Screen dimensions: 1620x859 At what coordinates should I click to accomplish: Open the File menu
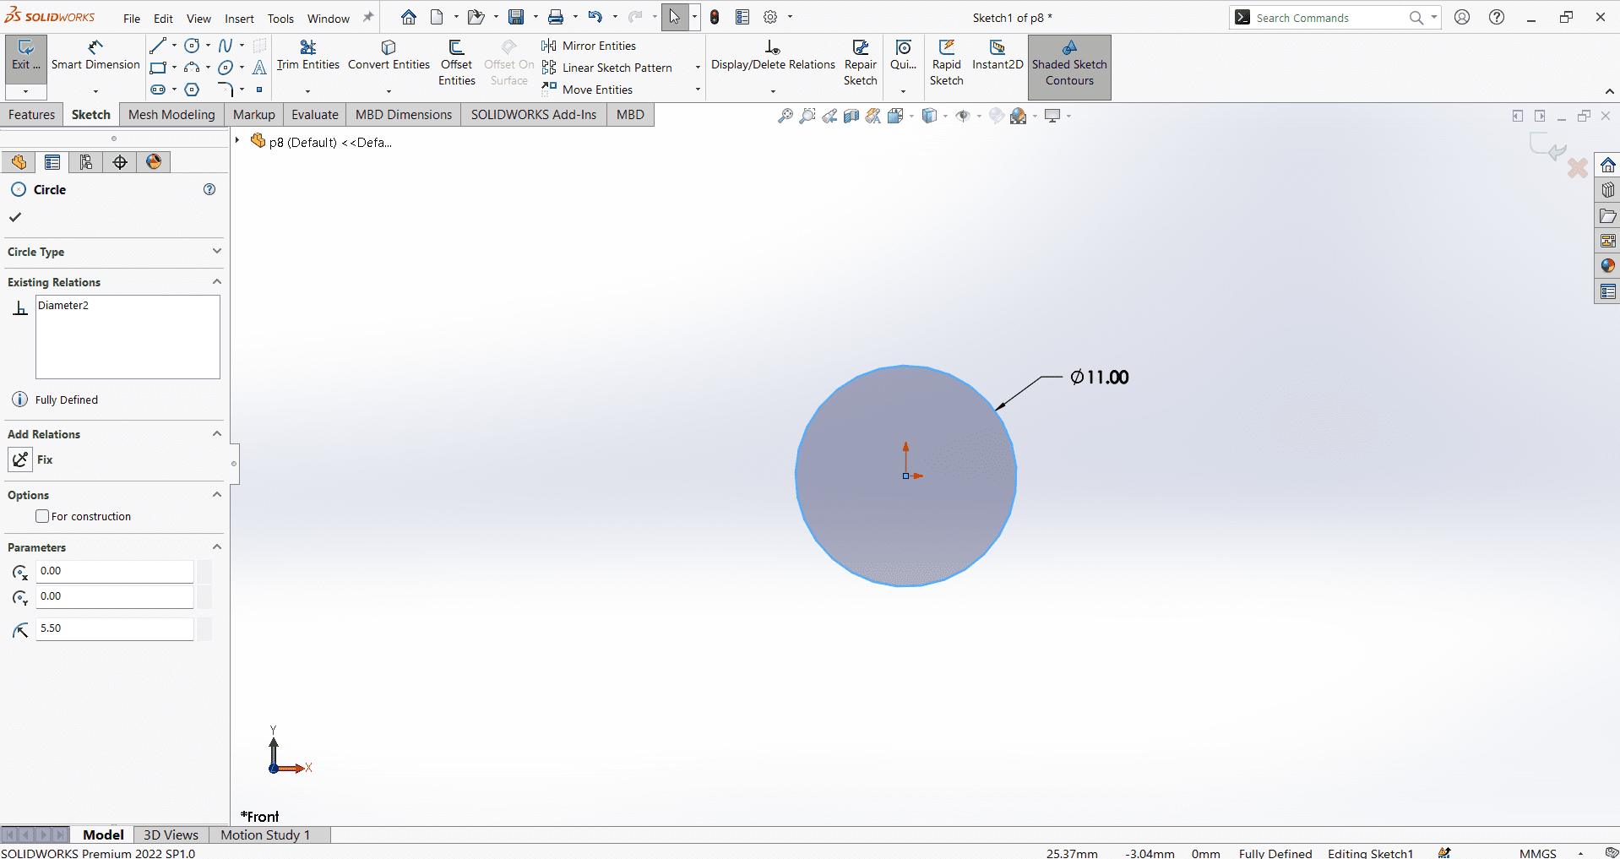pyautogui.click(x=132, y=19)
